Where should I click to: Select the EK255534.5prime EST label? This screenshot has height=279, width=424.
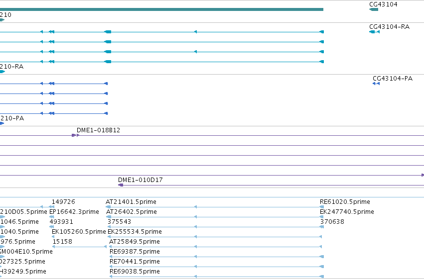pos(135,232)
